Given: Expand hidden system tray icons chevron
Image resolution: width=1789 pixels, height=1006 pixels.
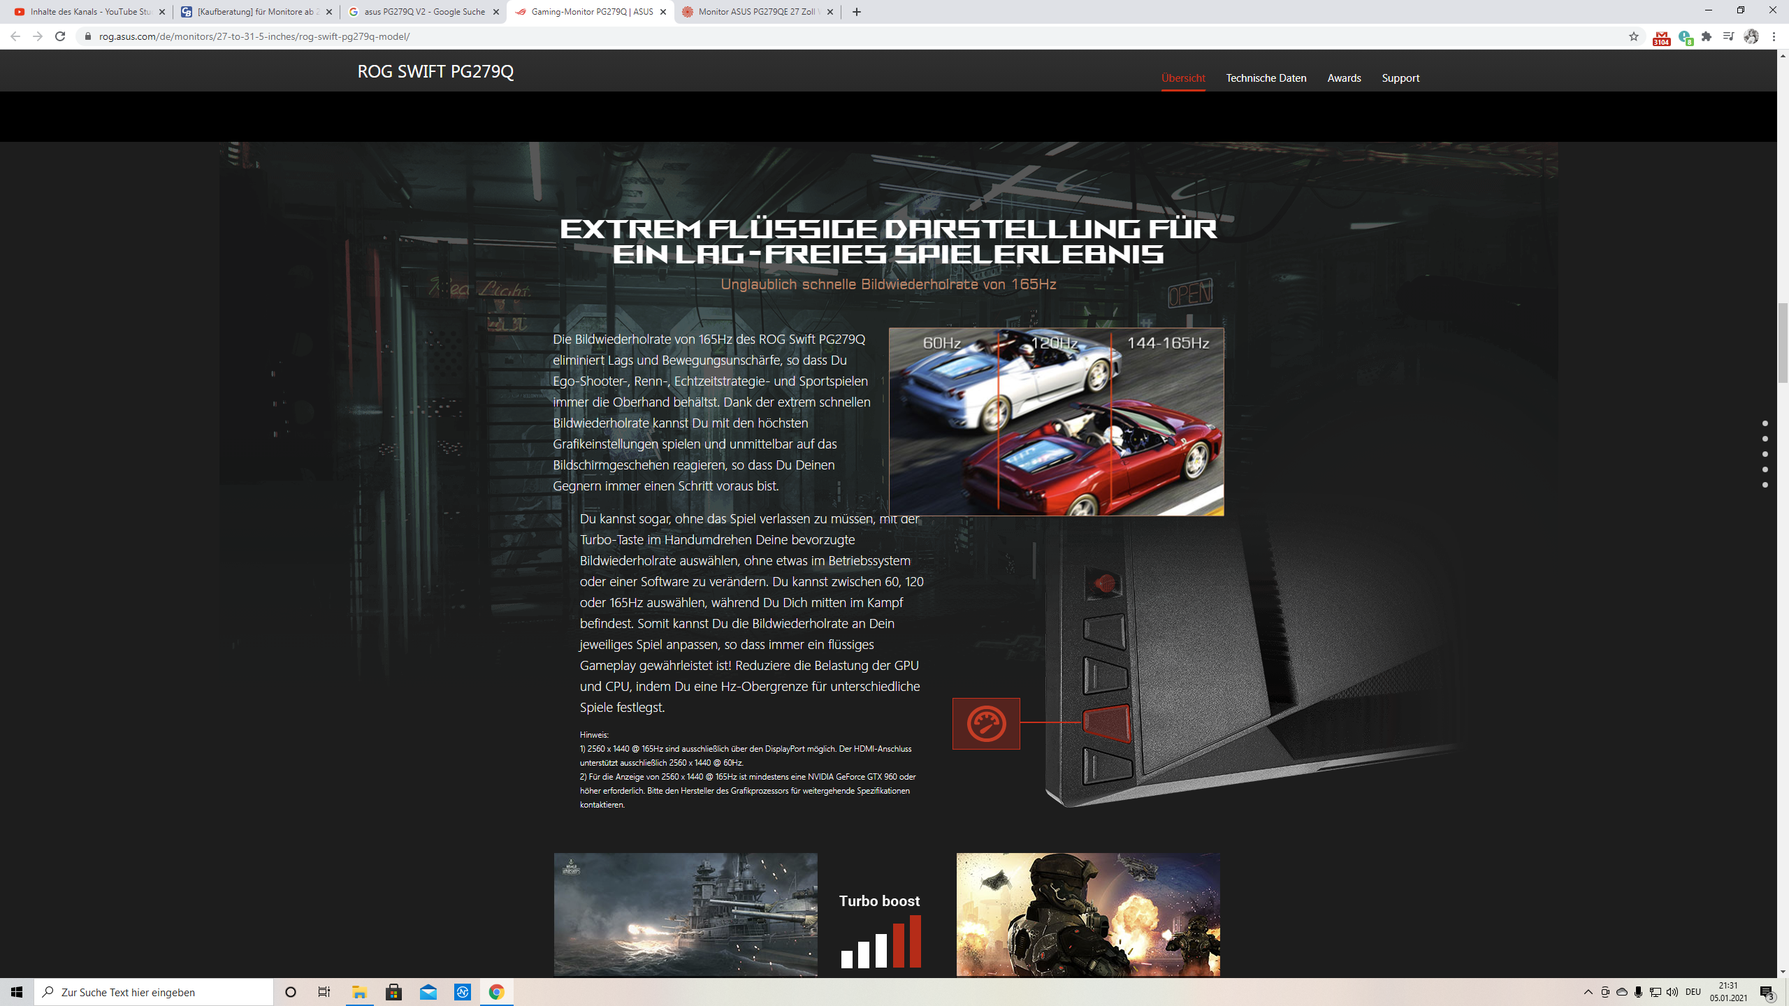Looking at the screenshot, I should point(1588,992).
